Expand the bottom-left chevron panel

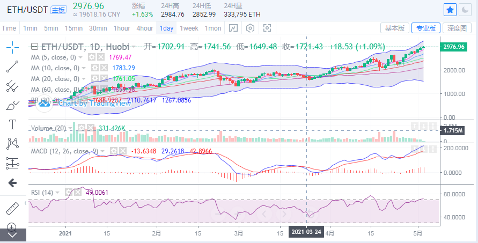[x=12, y=235]
